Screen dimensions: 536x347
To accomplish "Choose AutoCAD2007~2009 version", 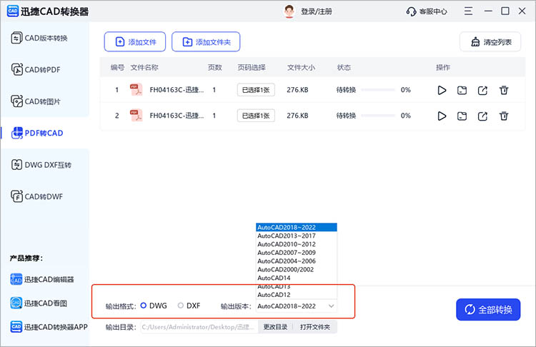I will point(297,252).
